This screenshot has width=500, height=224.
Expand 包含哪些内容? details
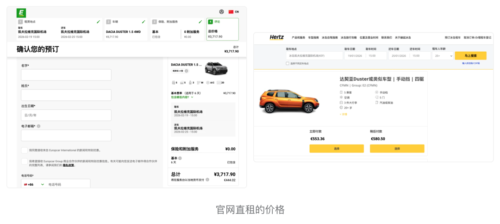point(182,97)
